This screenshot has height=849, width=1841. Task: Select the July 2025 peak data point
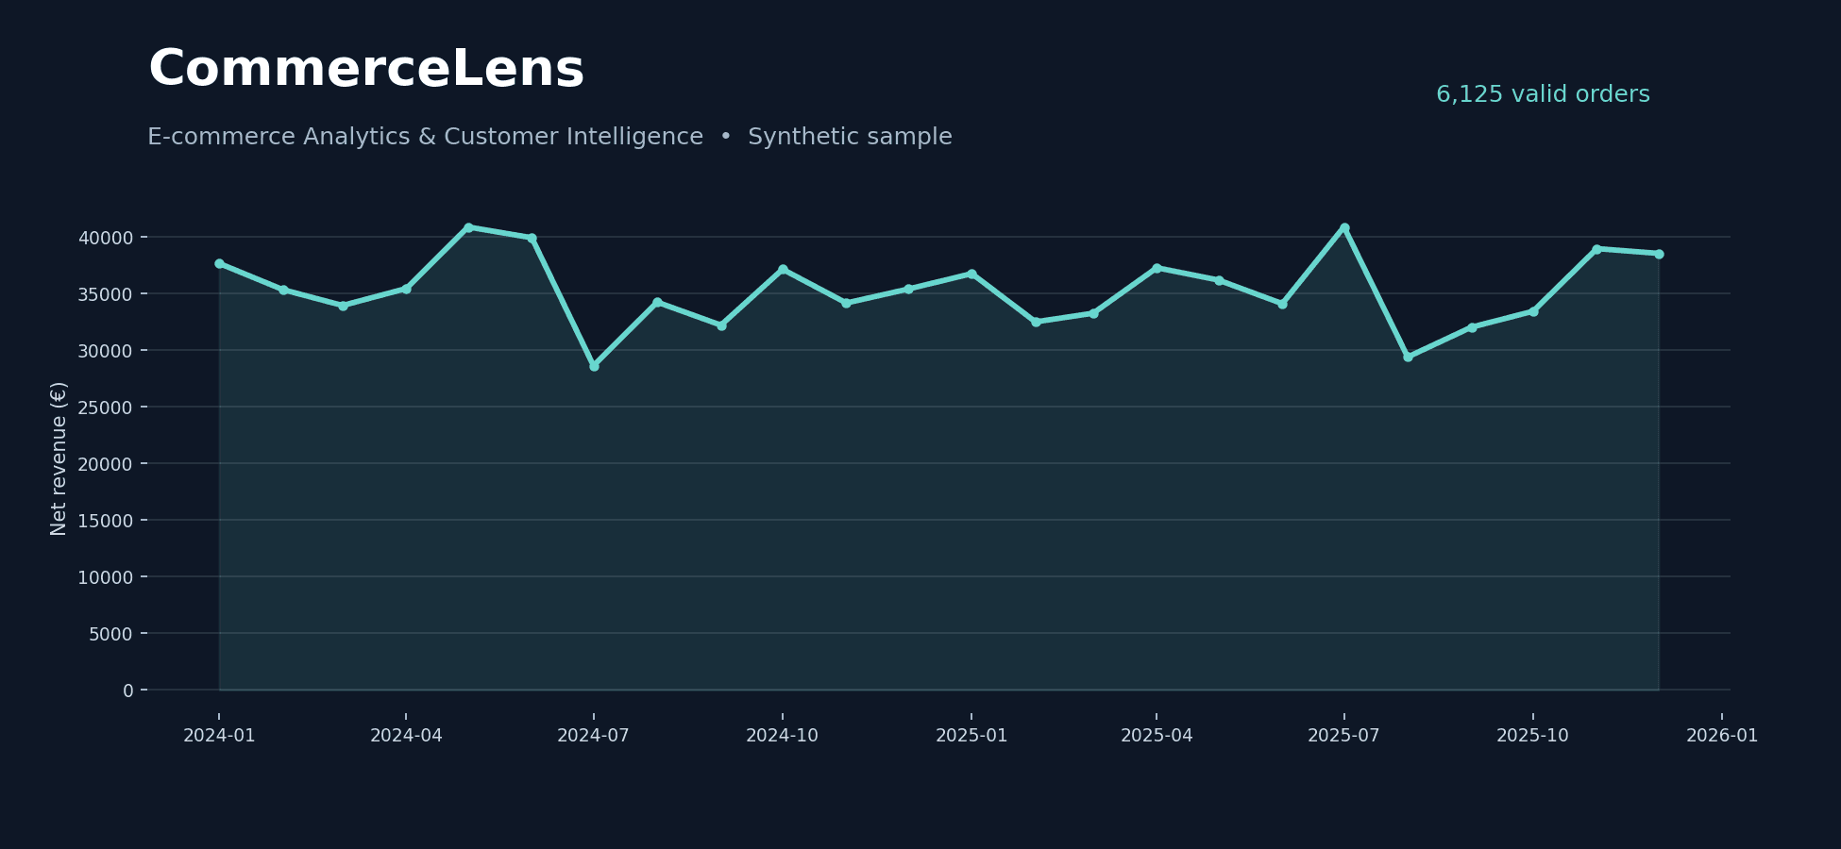point(1344,227)
